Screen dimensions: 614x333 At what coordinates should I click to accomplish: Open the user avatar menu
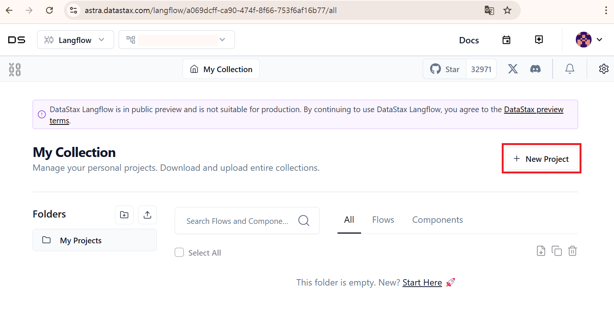(x=583, y=40)
